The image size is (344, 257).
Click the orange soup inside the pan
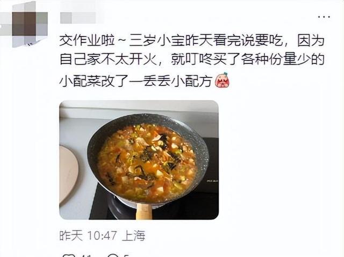click(147, 162)
